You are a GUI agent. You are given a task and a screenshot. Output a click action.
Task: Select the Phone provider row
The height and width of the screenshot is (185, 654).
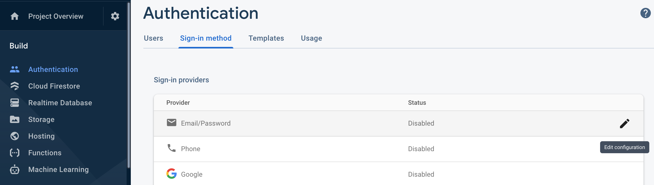pos(399,149)
